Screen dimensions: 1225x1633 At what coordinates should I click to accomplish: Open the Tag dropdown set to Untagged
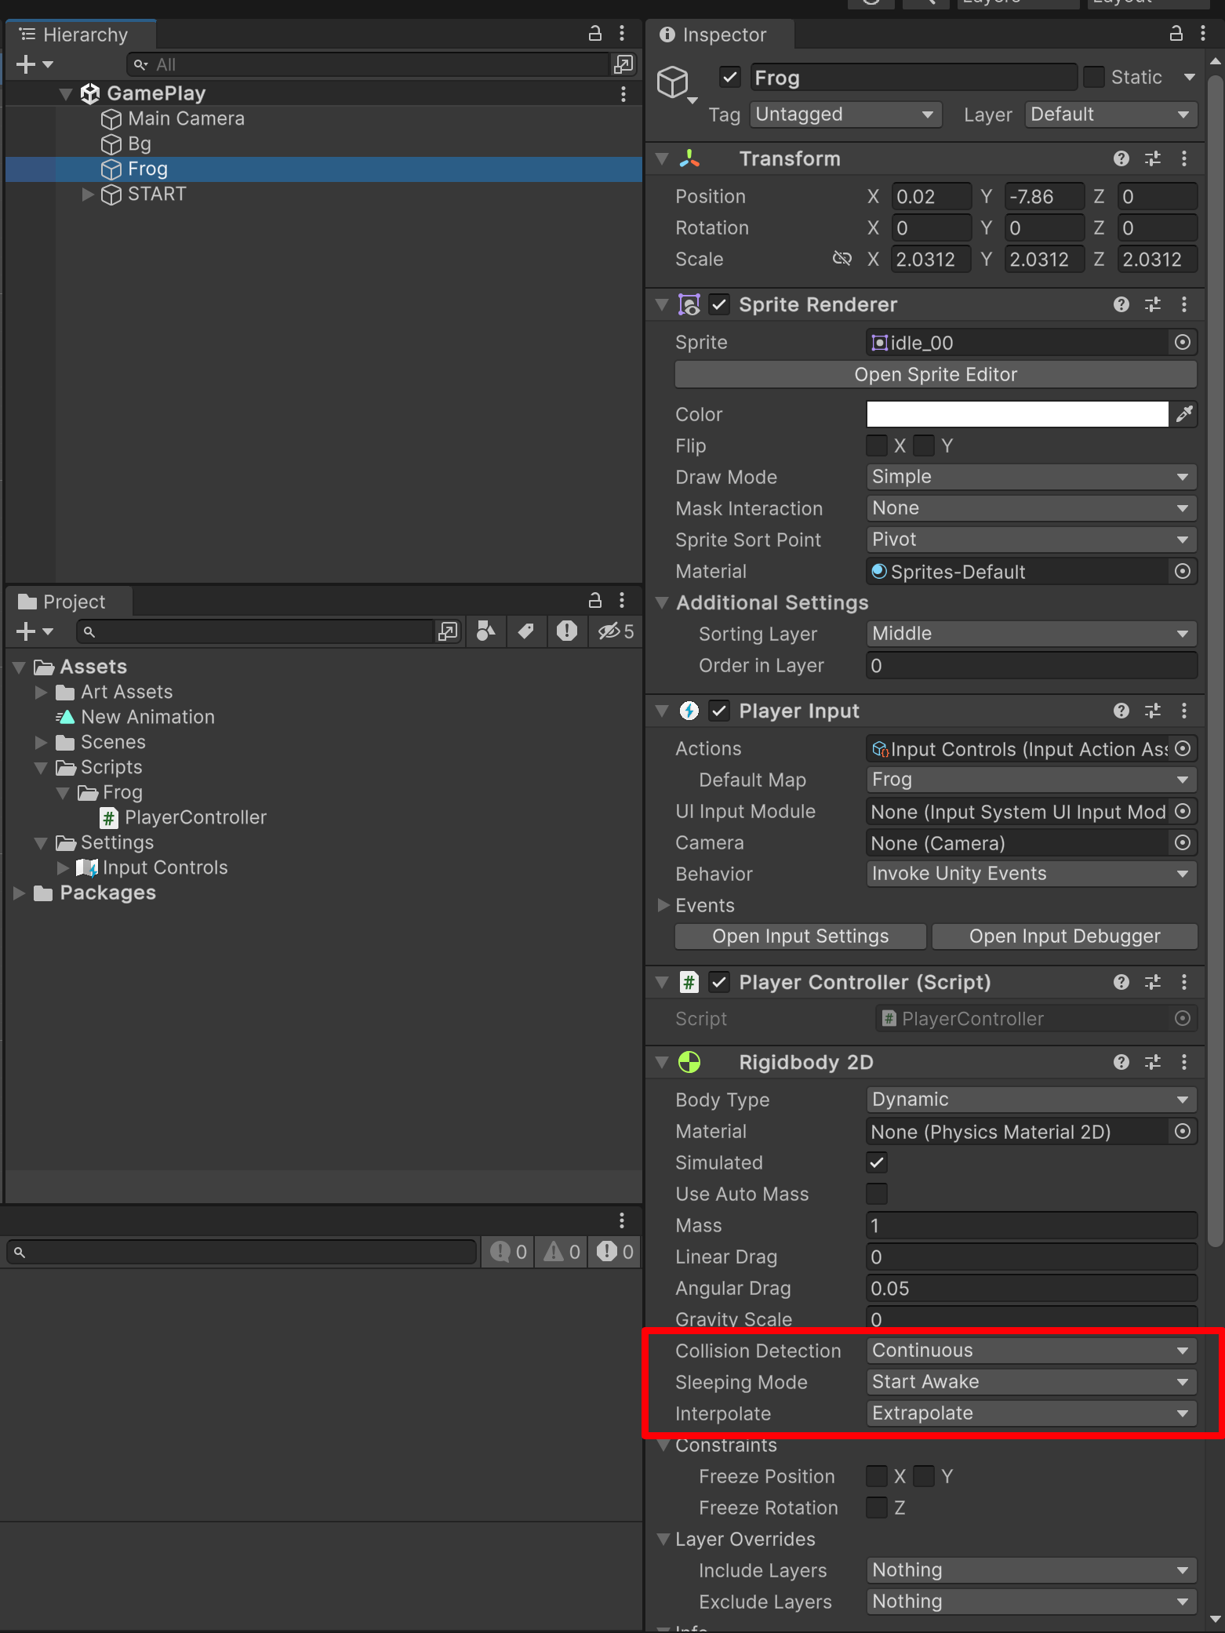point(845,115)
